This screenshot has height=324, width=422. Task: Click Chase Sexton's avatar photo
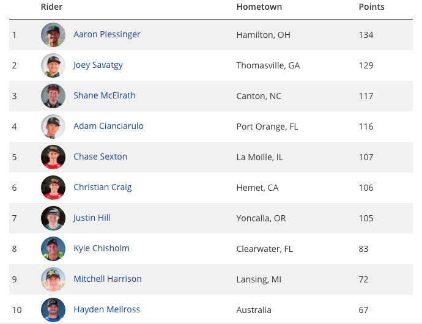53,157
